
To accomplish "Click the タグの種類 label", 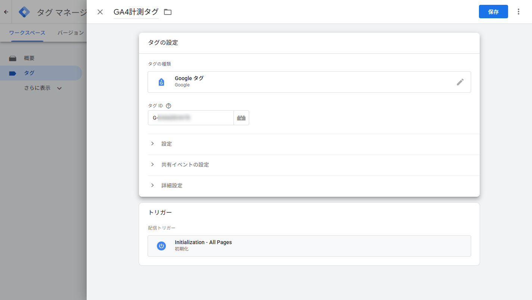I will tap(160, 64).
